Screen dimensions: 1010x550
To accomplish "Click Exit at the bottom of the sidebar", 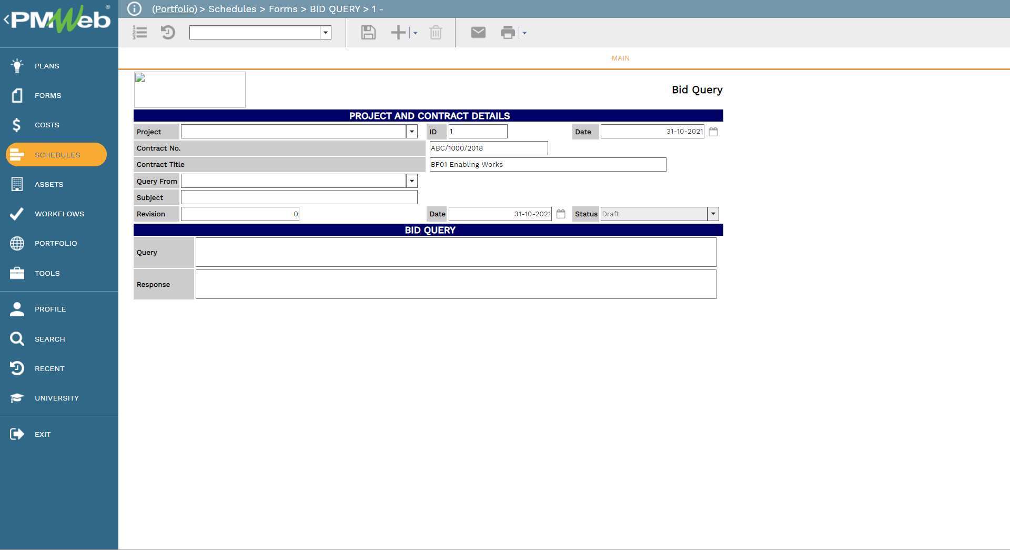I will pyautogui.click(x=43, y=434).
